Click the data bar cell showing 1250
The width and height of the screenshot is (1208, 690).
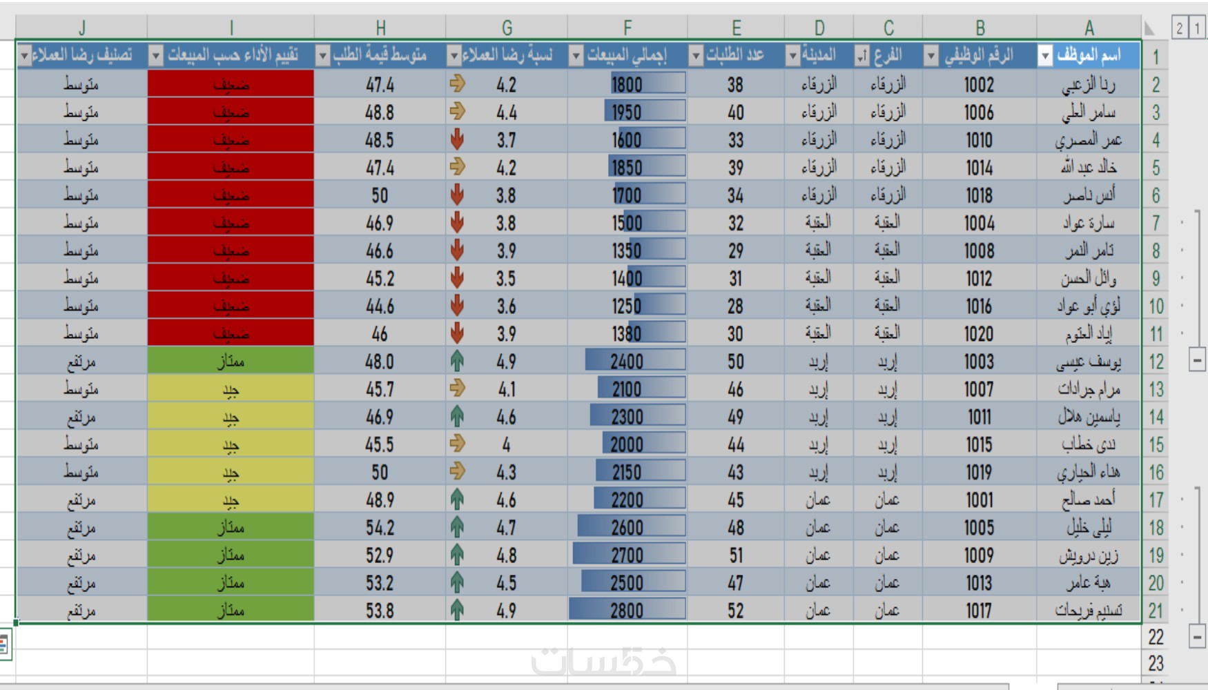[x=627, y=306]
